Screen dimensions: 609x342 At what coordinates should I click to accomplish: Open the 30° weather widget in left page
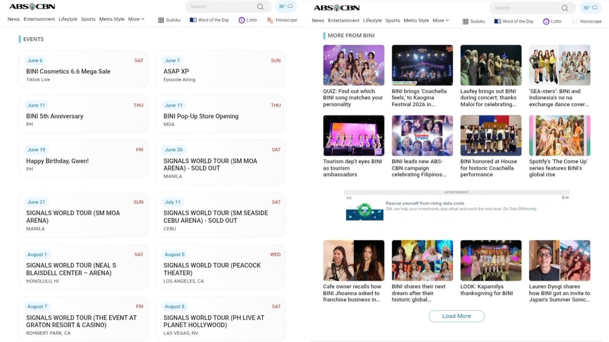286,7
